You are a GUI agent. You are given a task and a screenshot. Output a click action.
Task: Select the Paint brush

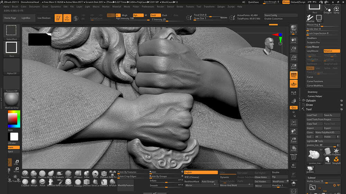pyautogui.click(x=95, y=174)
